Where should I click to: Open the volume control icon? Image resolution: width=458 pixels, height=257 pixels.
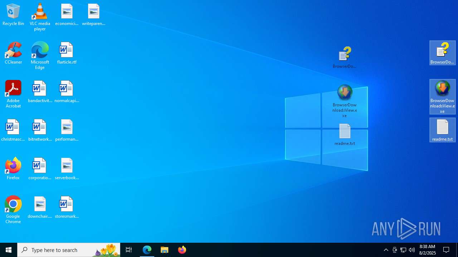tap(412, 250)
